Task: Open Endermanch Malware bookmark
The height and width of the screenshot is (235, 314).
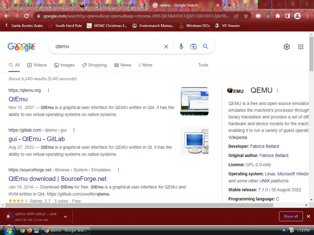Action: click(x=153, y=26)
